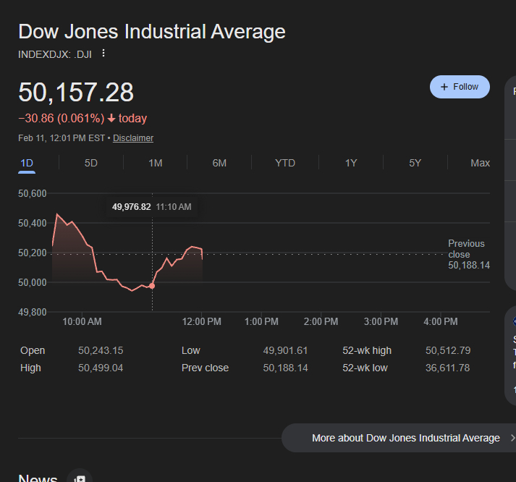Open the three-dot menu beside INDEXDJX

[103, 54]
